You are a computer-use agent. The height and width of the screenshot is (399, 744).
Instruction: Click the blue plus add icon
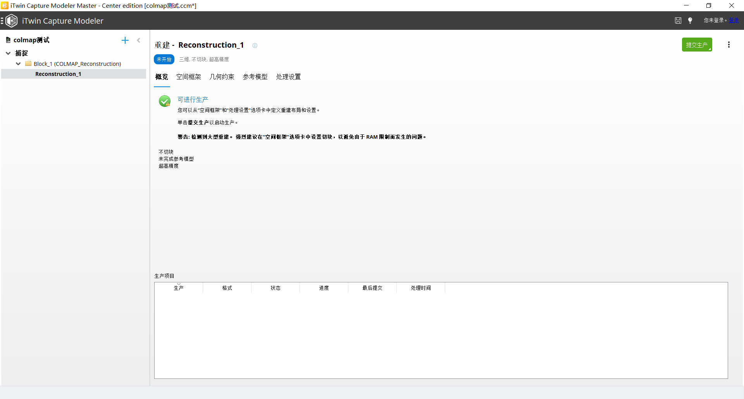click(x=125, y=40)
